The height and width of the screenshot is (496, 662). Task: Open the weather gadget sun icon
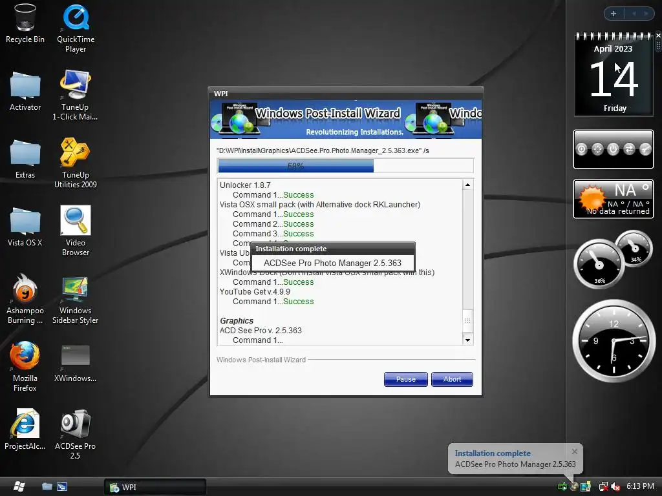pyautogui.click(x=592, y=198)
